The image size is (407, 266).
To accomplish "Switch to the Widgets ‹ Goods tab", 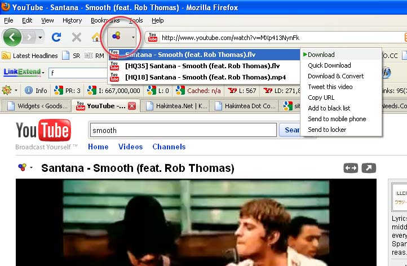I will pos(37,106).
